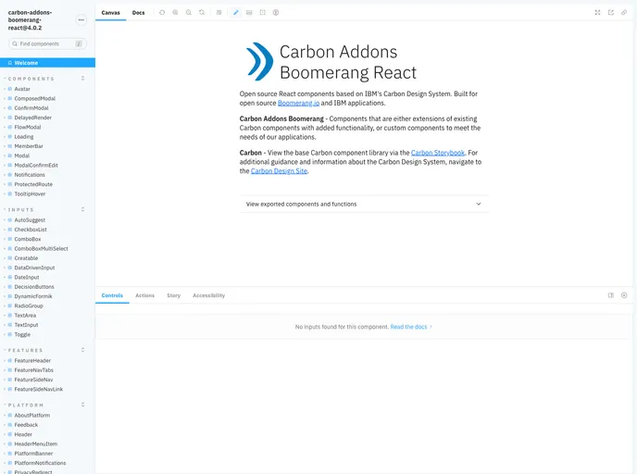Click the Read the docs link

coord(411,327)
